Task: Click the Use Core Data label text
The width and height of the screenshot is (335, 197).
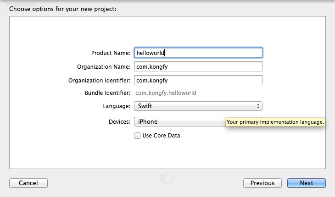Action: click(161, 136)
